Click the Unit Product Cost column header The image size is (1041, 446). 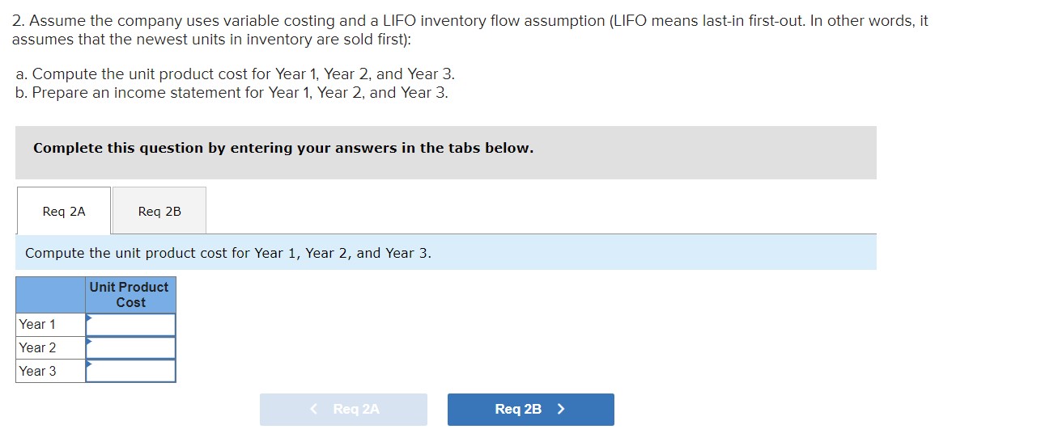click(130, 295)
